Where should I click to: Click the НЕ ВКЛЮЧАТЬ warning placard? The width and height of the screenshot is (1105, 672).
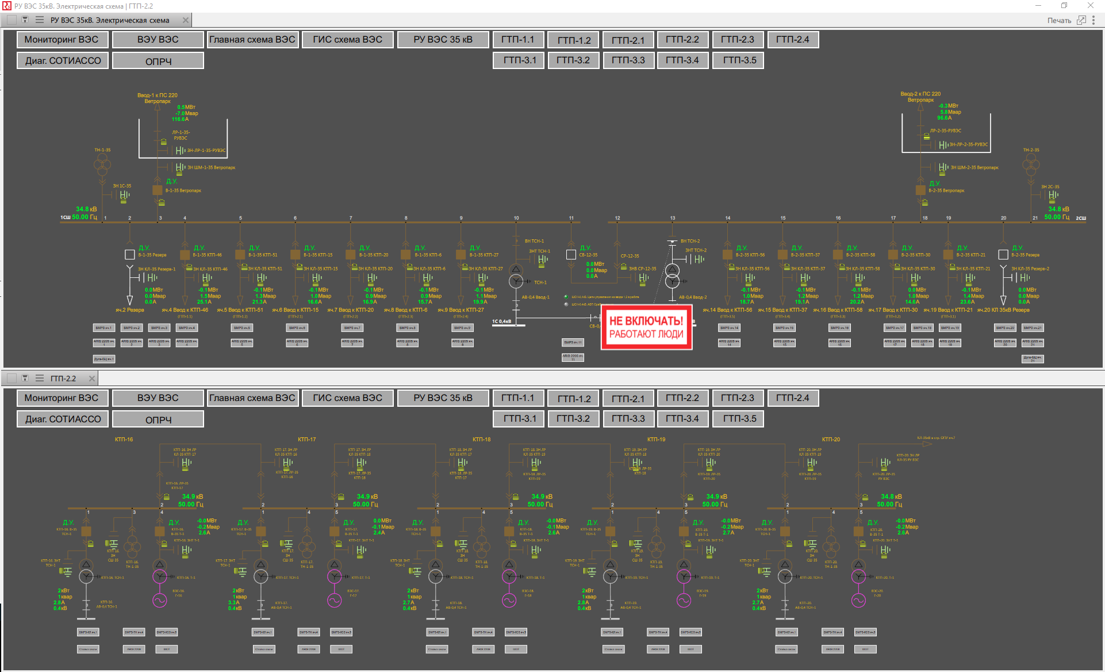[646, 327]
